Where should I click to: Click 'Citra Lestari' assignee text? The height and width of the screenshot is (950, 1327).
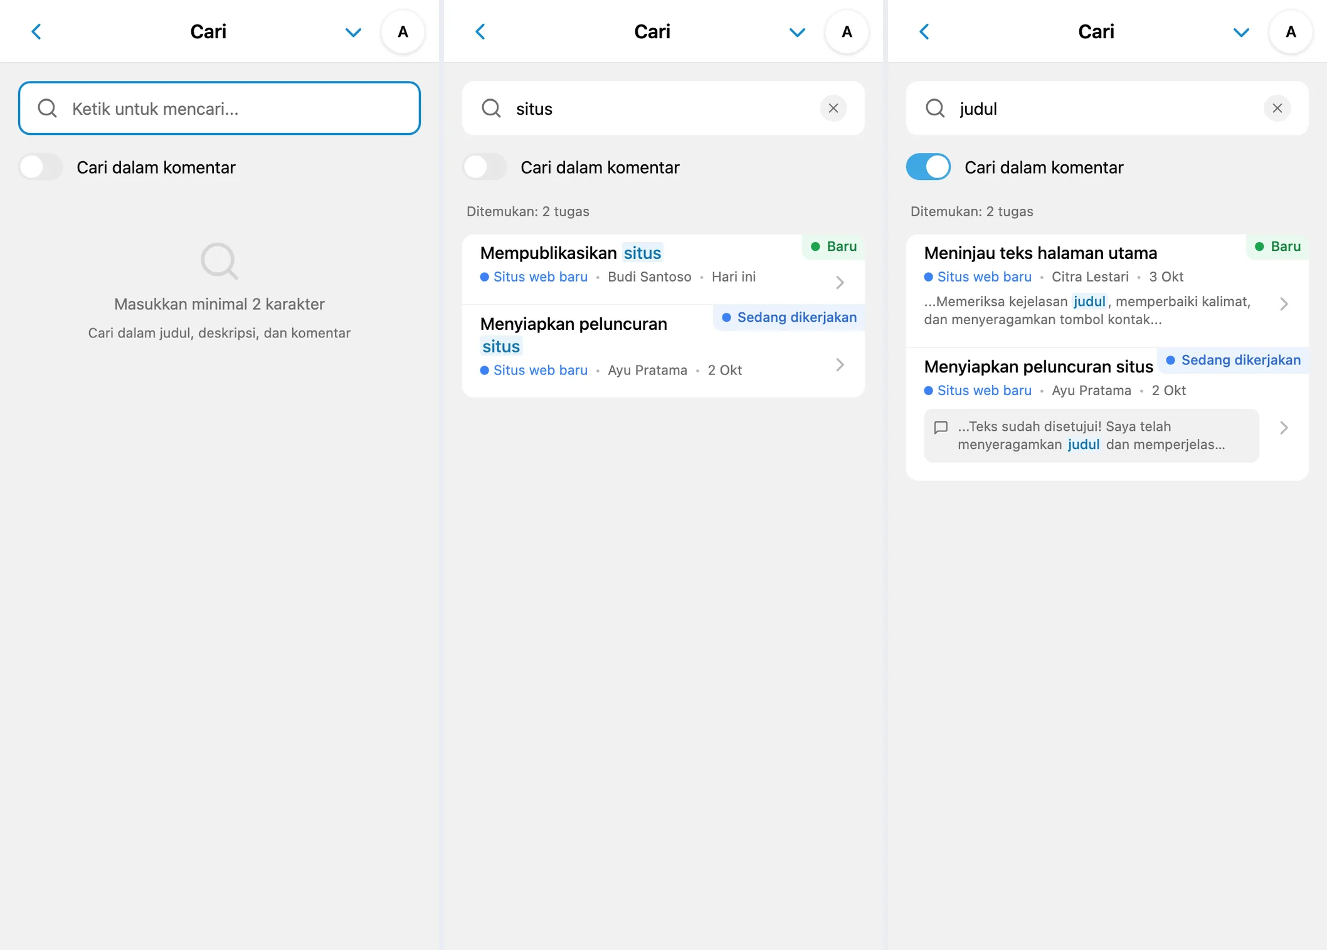click(x=1090, y=277)
